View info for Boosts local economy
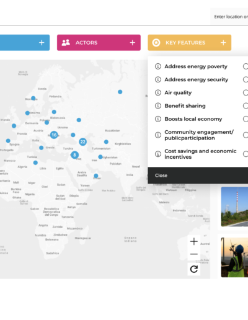Viewport: 248px width, 320px height. 158,119
